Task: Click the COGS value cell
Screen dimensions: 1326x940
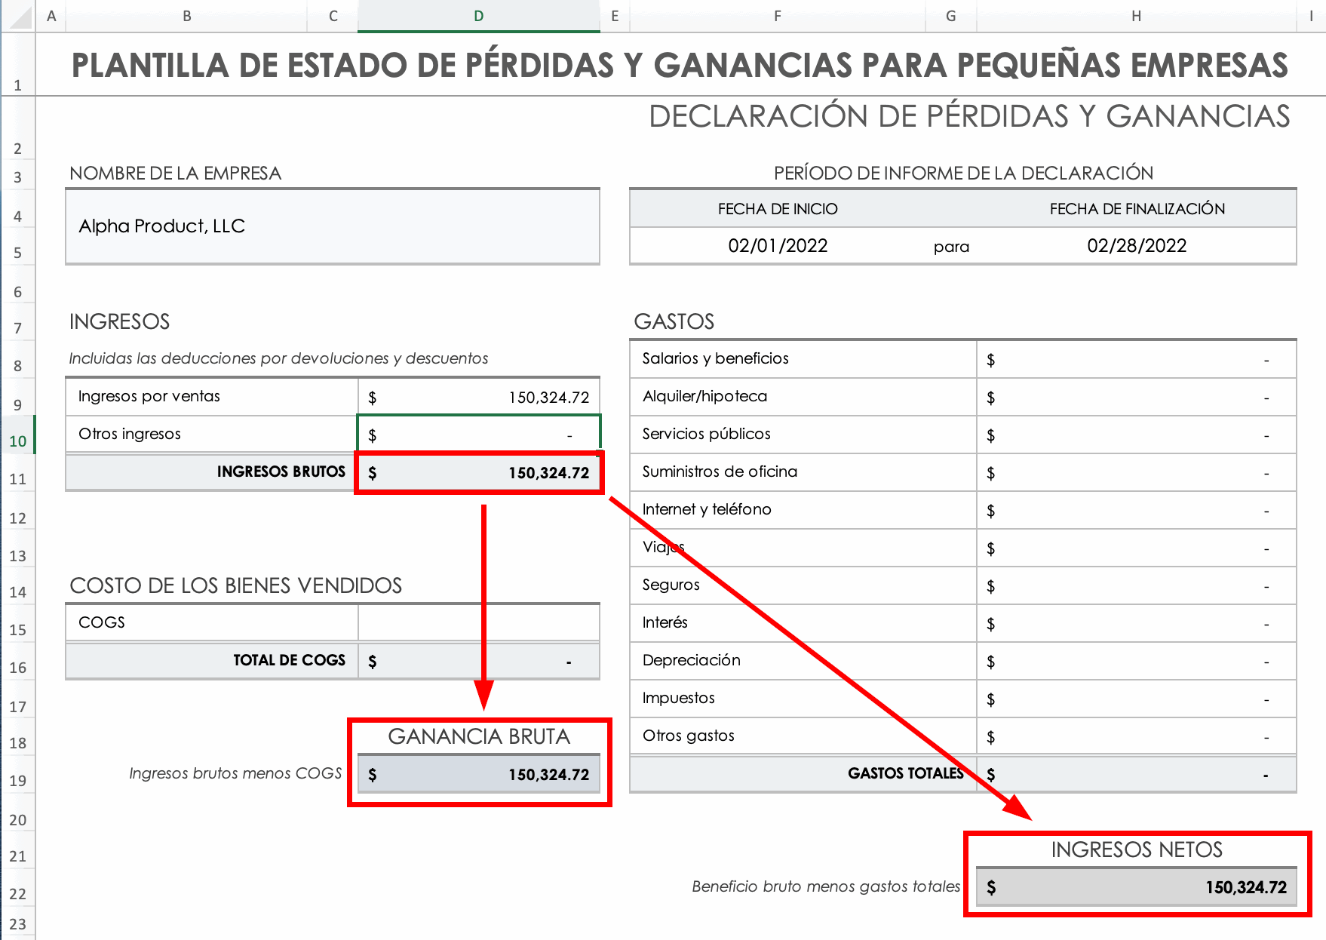Action: pyautogui.click(x=479, y=623)
